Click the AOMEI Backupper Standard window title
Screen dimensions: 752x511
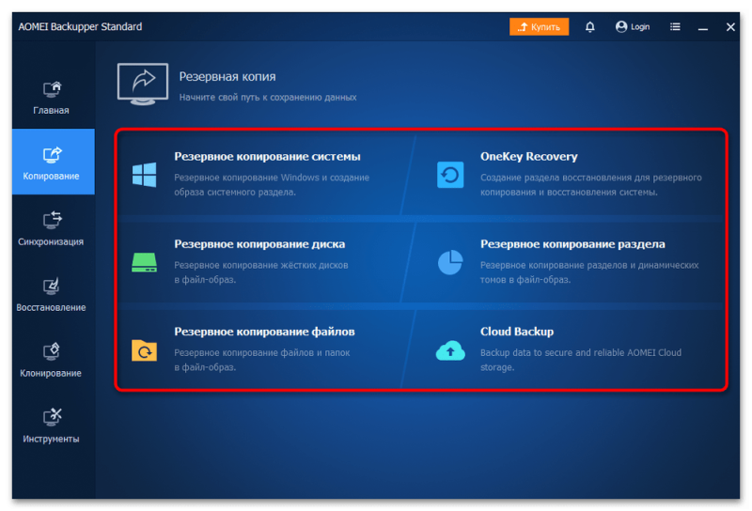(x=80, y=27)
